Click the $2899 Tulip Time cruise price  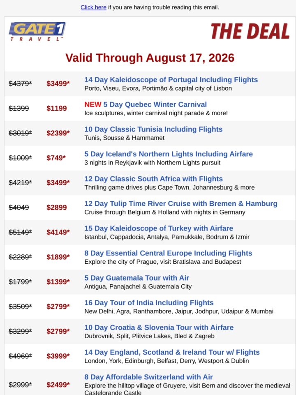pos(57,207)
